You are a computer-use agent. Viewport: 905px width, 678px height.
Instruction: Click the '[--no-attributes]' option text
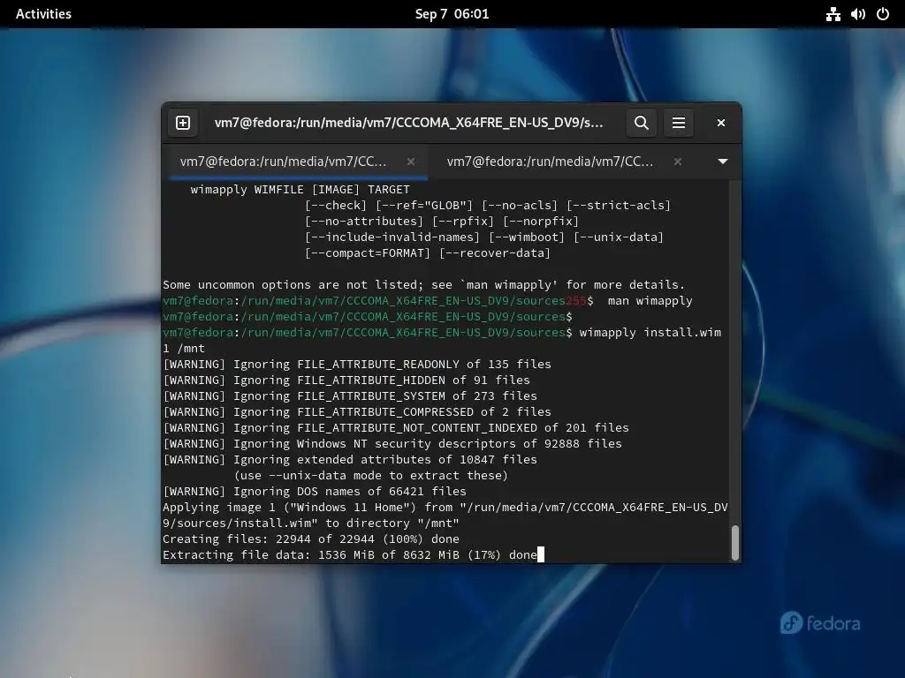pyautogui.click(x=364, y=222)
